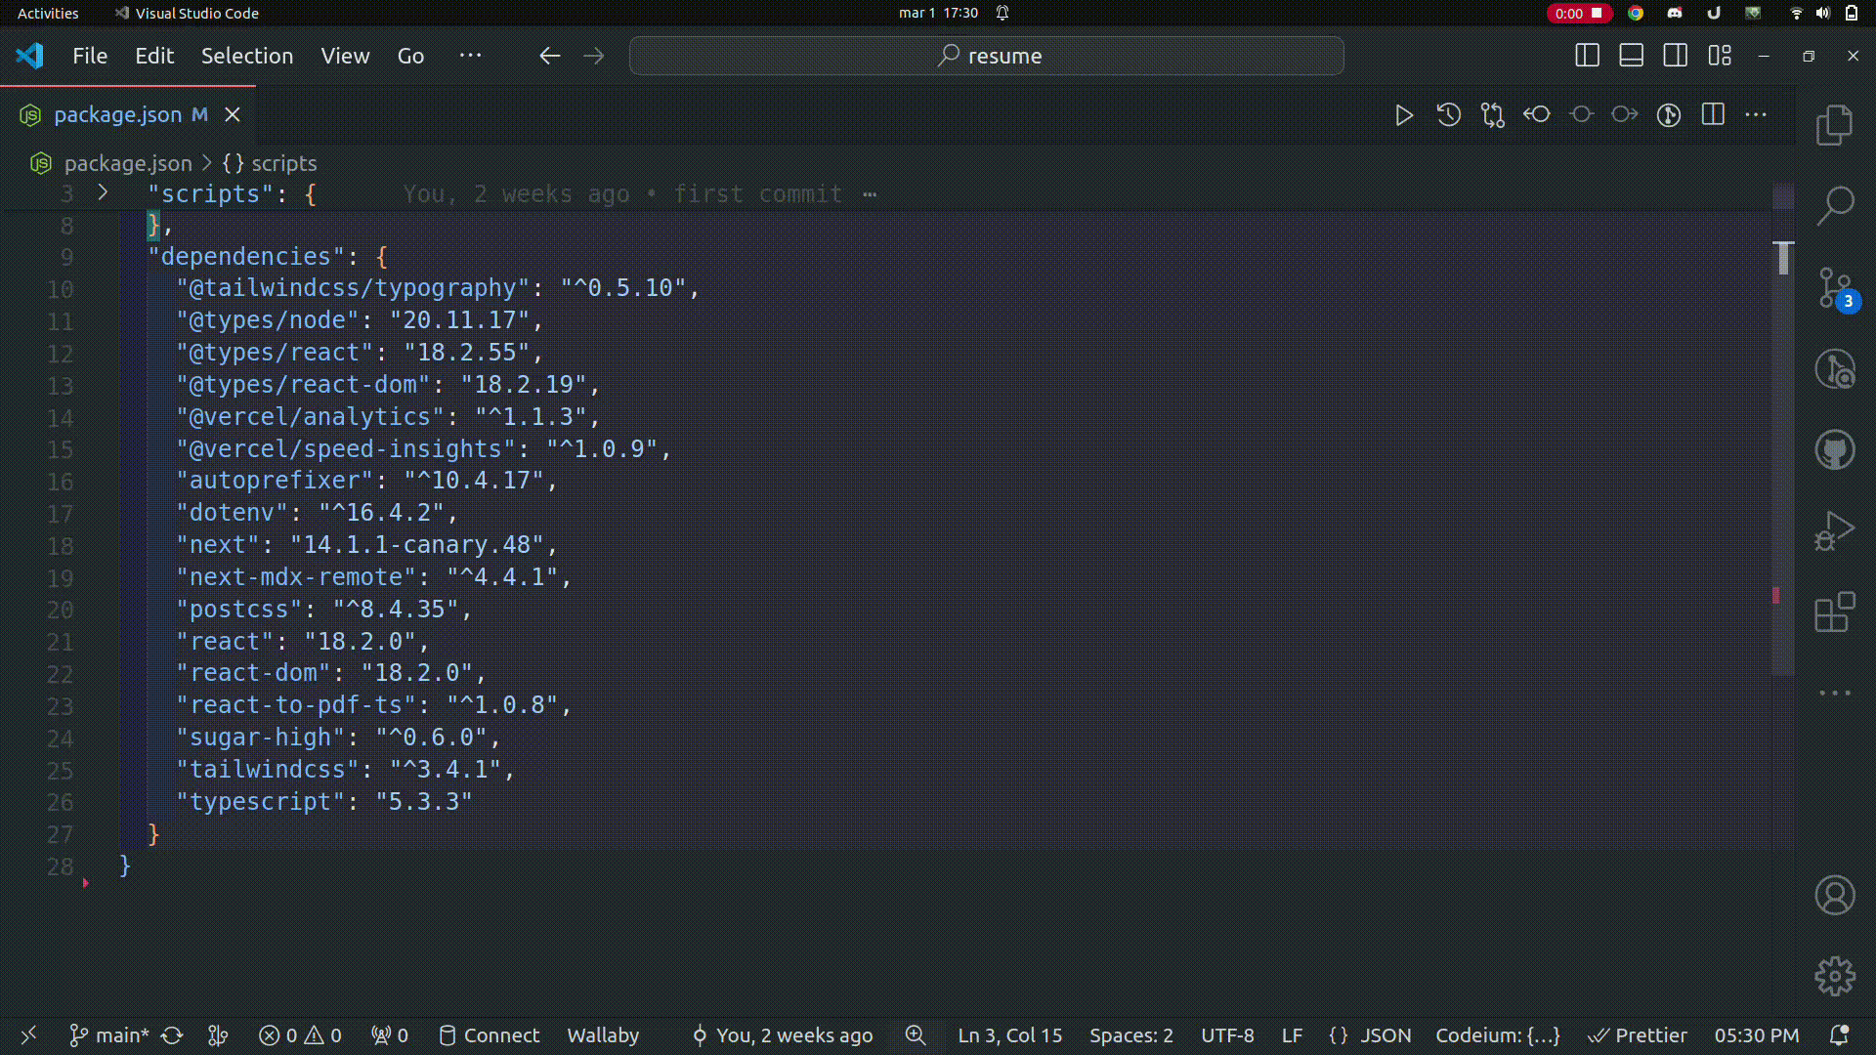Screen dimensions: 1876x1055
Task: Toggle the primary side bar layout button
Action: pyautogui.click(x=1587, y=56)
